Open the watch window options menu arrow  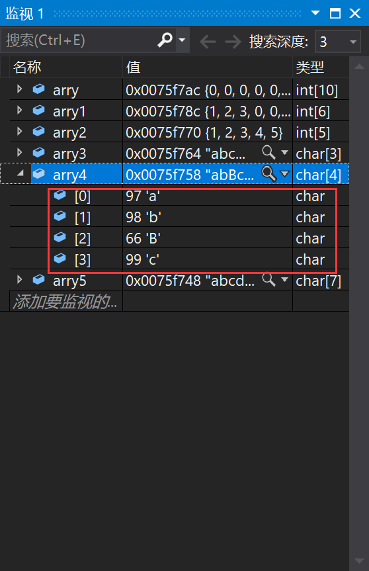click(x=315, y=13)
